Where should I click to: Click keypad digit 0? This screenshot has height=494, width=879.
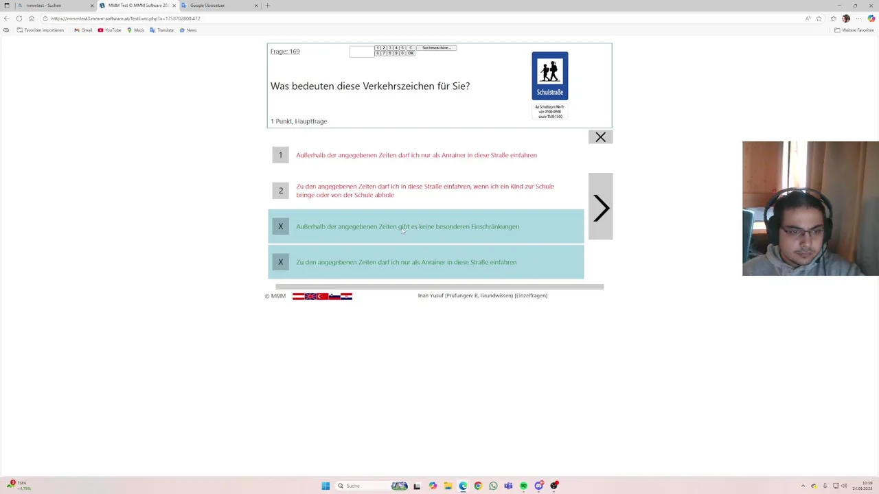402,54
